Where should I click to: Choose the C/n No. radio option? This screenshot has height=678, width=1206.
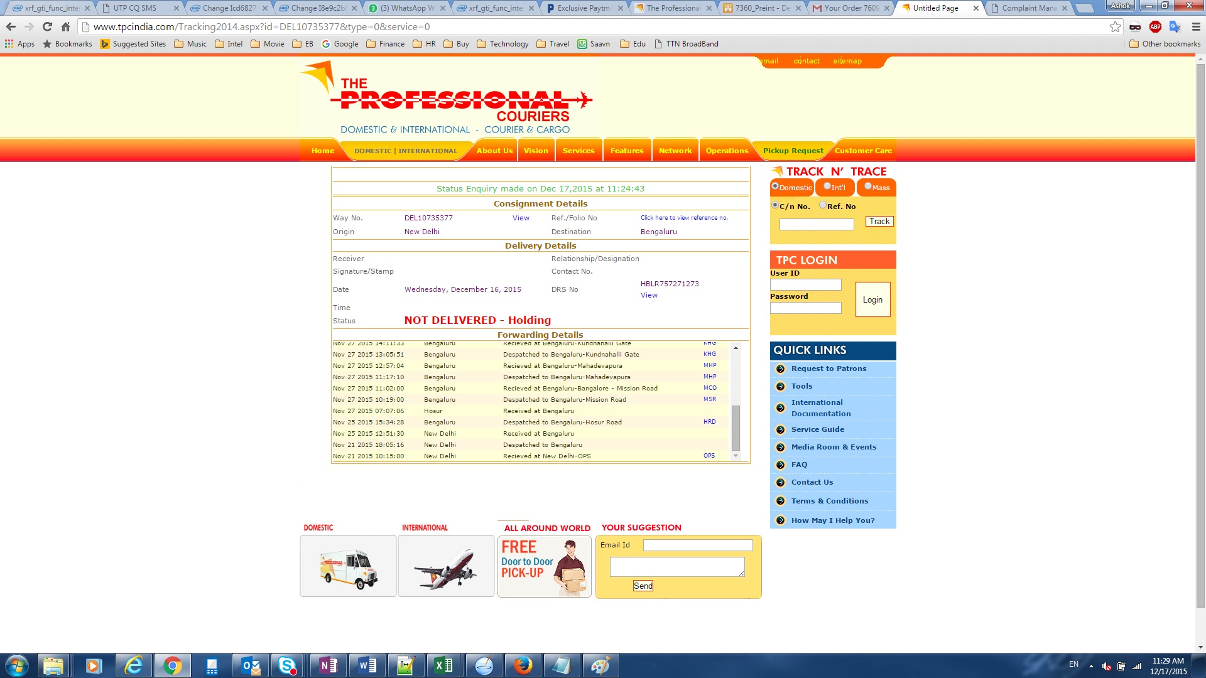[x=775, y=205]
